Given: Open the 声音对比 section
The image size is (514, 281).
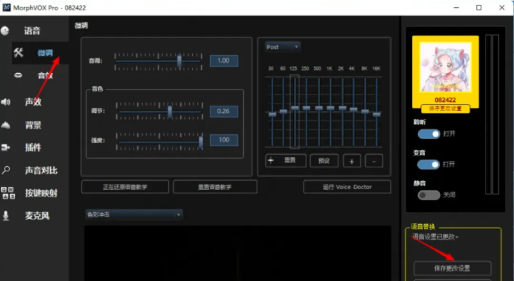Looking at the screenshot, I should click(41, 170).
